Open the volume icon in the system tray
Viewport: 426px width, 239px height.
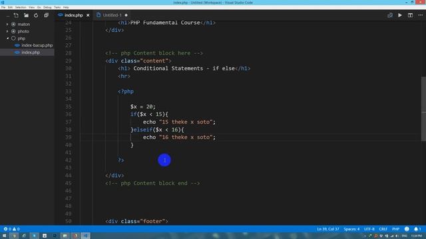397,236
